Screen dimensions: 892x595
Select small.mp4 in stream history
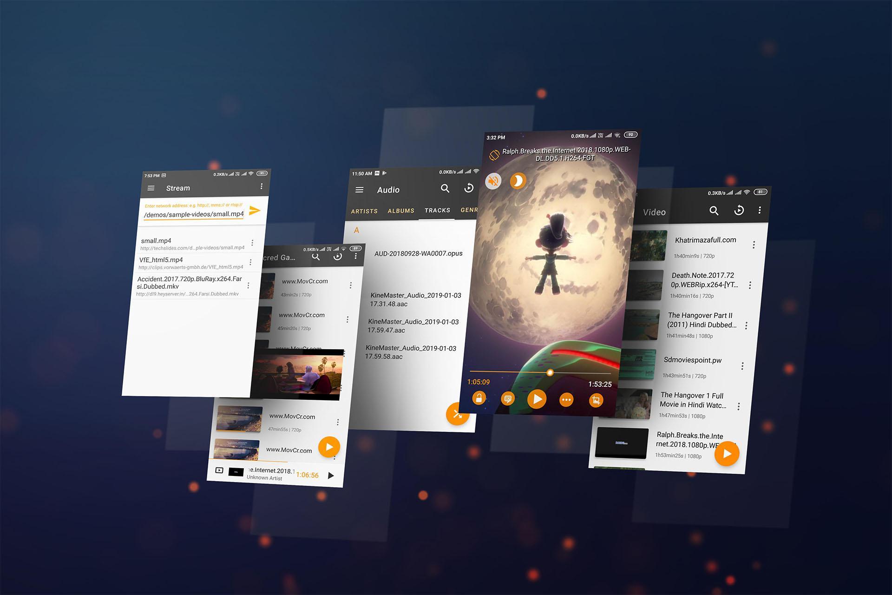click(193, 244)
